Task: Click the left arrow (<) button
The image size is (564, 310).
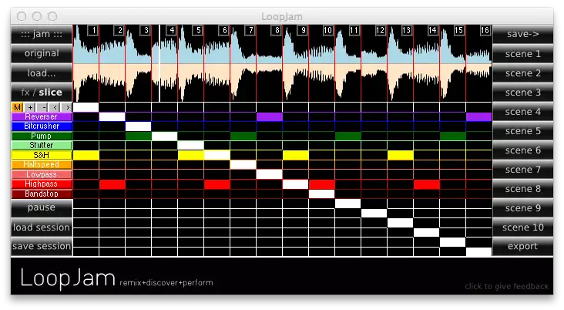Action: (55, 107)
